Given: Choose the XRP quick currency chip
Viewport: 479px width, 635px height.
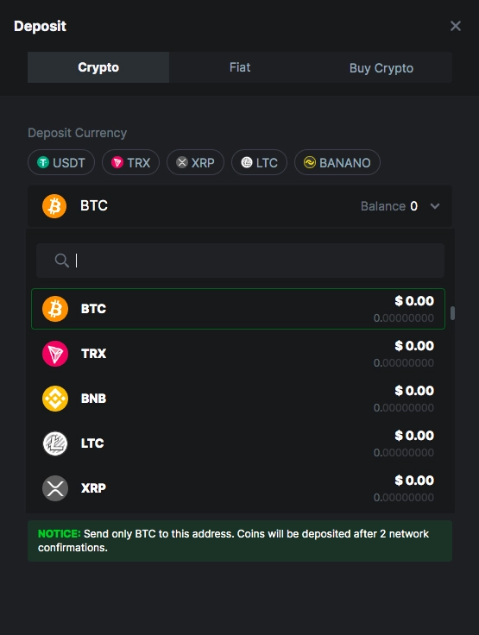Looking at the screenshot, I should [195, 162].
